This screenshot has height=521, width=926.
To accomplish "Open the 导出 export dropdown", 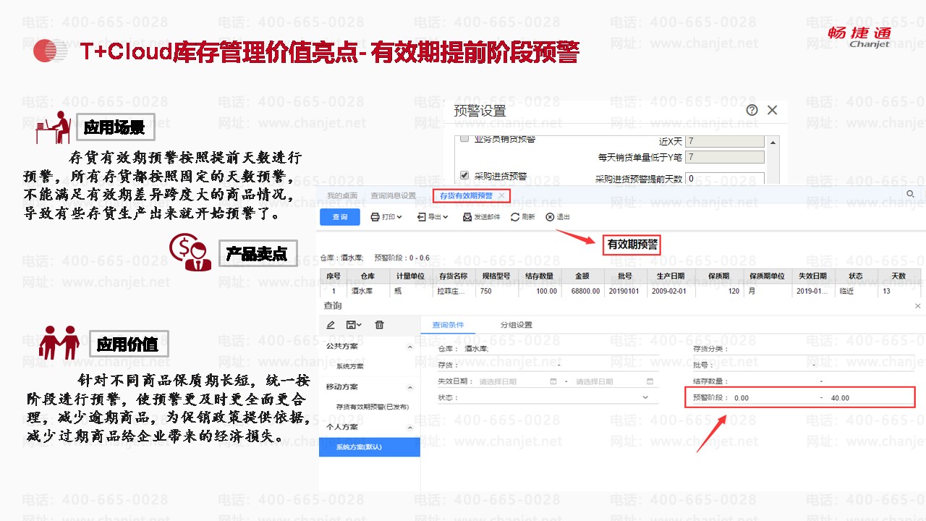I will pos(433,216).
